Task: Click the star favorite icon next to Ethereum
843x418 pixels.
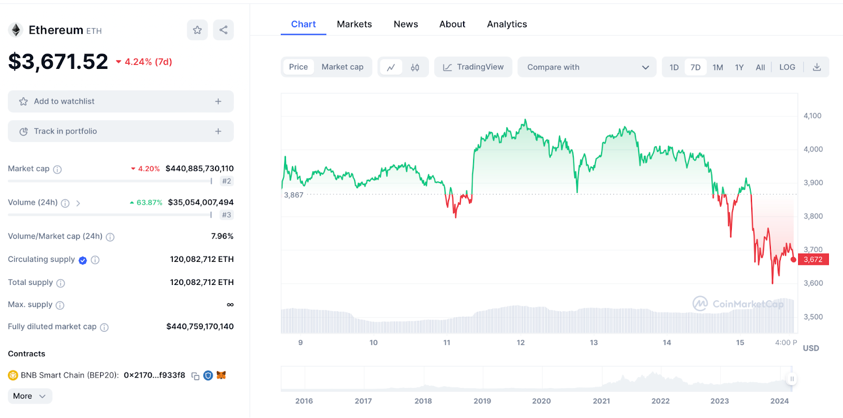Action: point(197,30)
